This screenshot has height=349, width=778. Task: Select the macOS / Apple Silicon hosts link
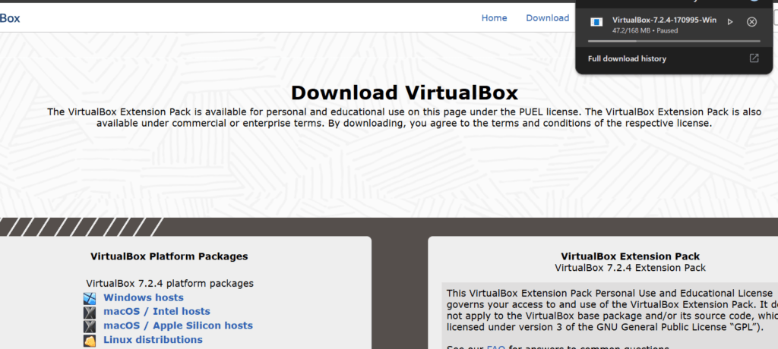[178, 325]
